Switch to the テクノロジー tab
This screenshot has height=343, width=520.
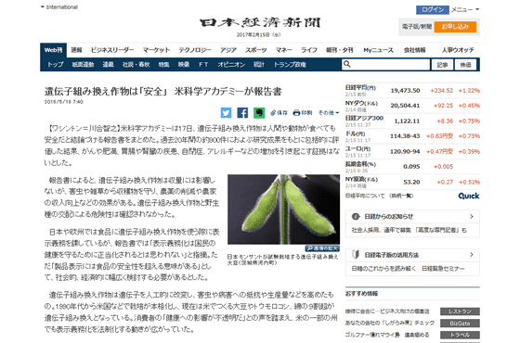[x=195, y=50]
